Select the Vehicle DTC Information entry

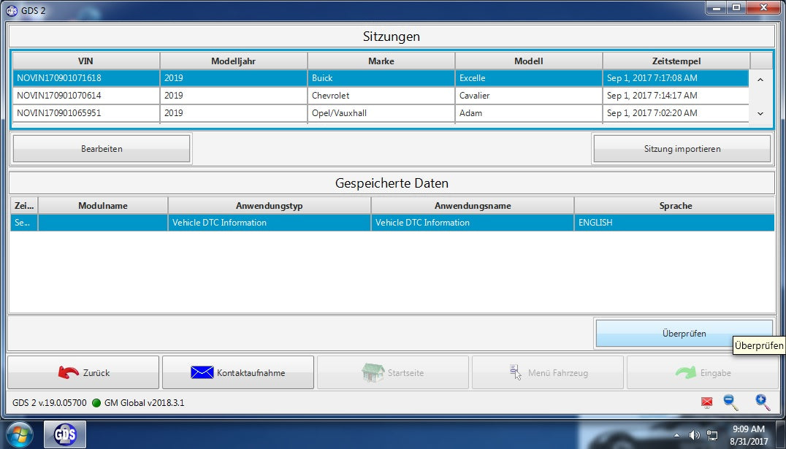[292, 222]
